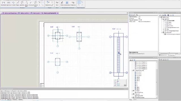
Task: Click the checkmark icon in Виды panel toolbar
Action: point(132,60)
